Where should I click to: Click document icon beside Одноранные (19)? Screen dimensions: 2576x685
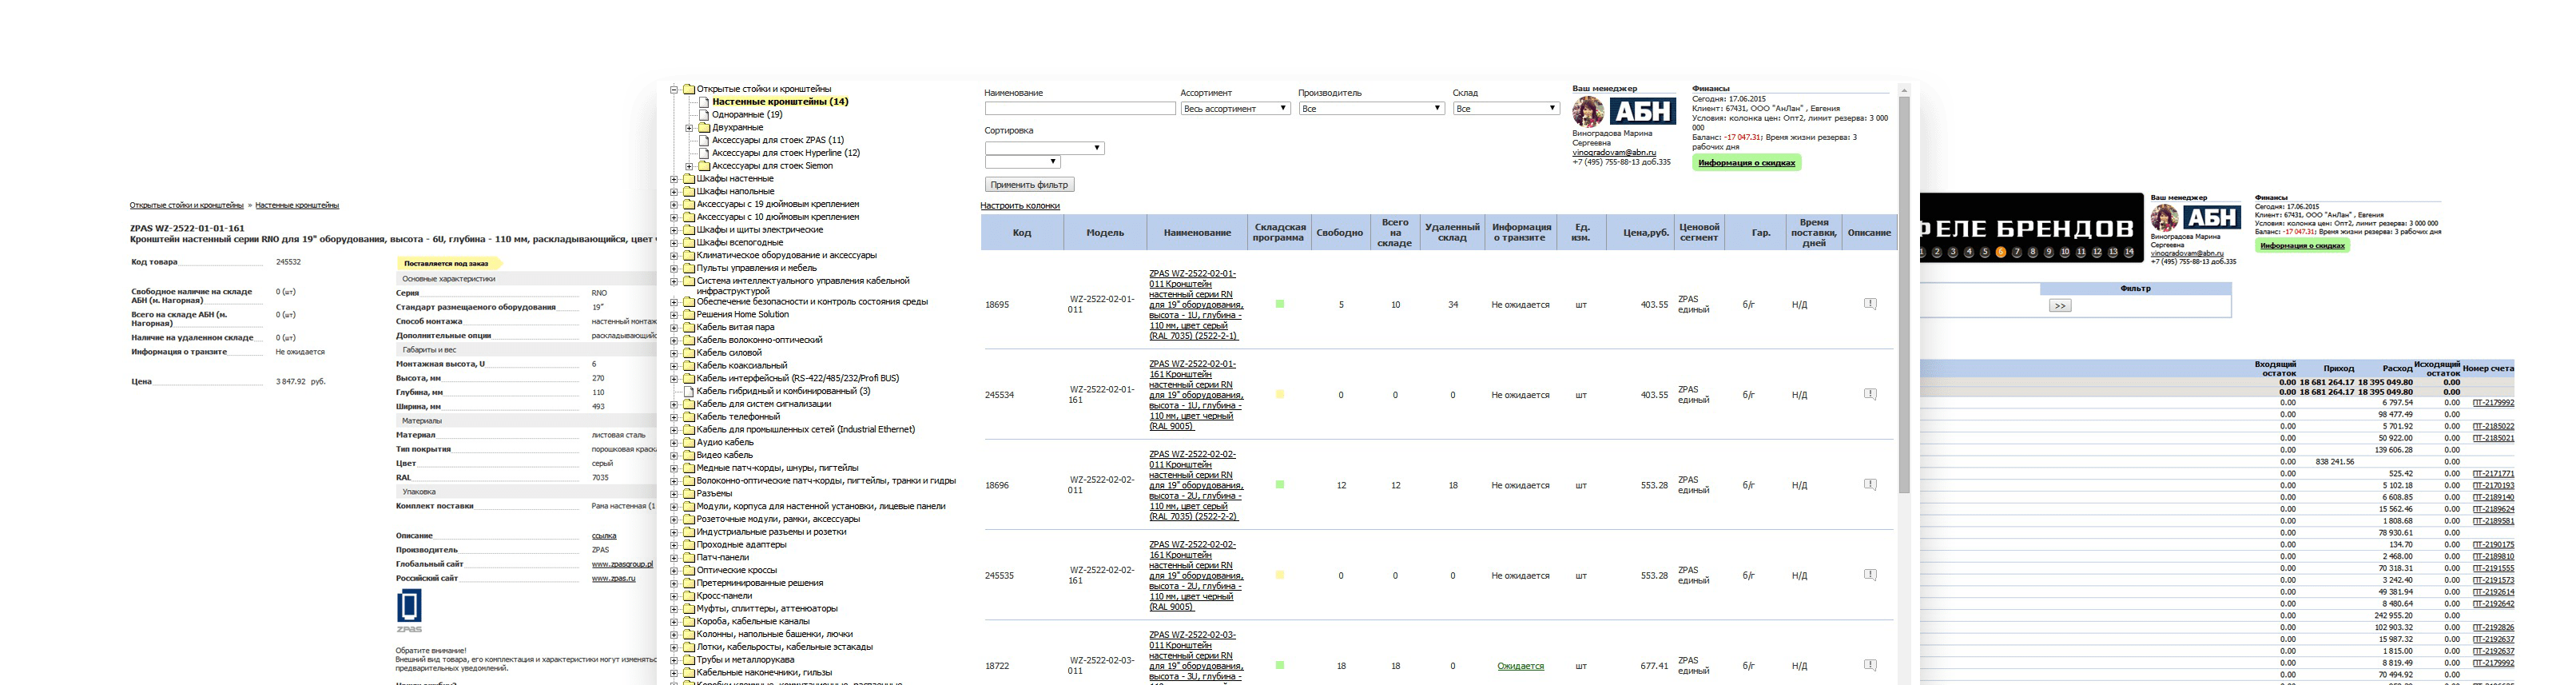[704, 114]
